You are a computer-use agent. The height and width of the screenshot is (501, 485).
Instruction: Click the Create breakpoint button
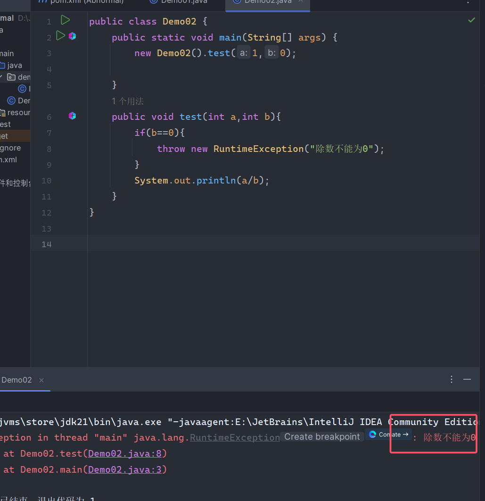[322, 437]
